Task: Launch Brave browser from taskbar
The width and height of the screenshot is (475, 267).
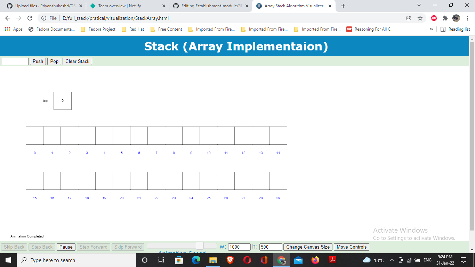Action: click(x=230, y=260)
